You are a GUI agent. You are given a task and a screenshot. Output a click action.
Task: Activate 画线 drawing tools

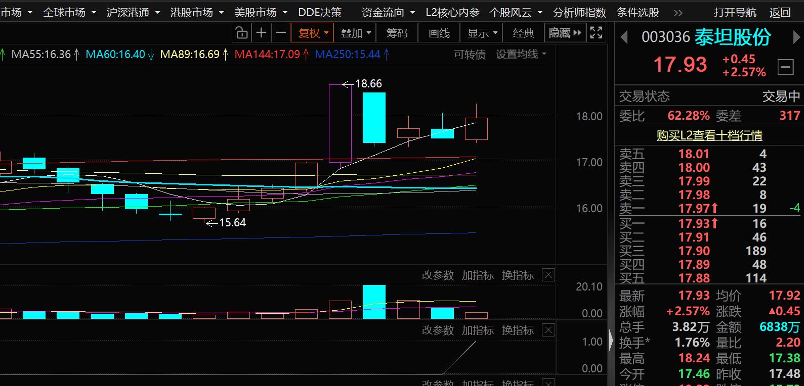point(439,33)
